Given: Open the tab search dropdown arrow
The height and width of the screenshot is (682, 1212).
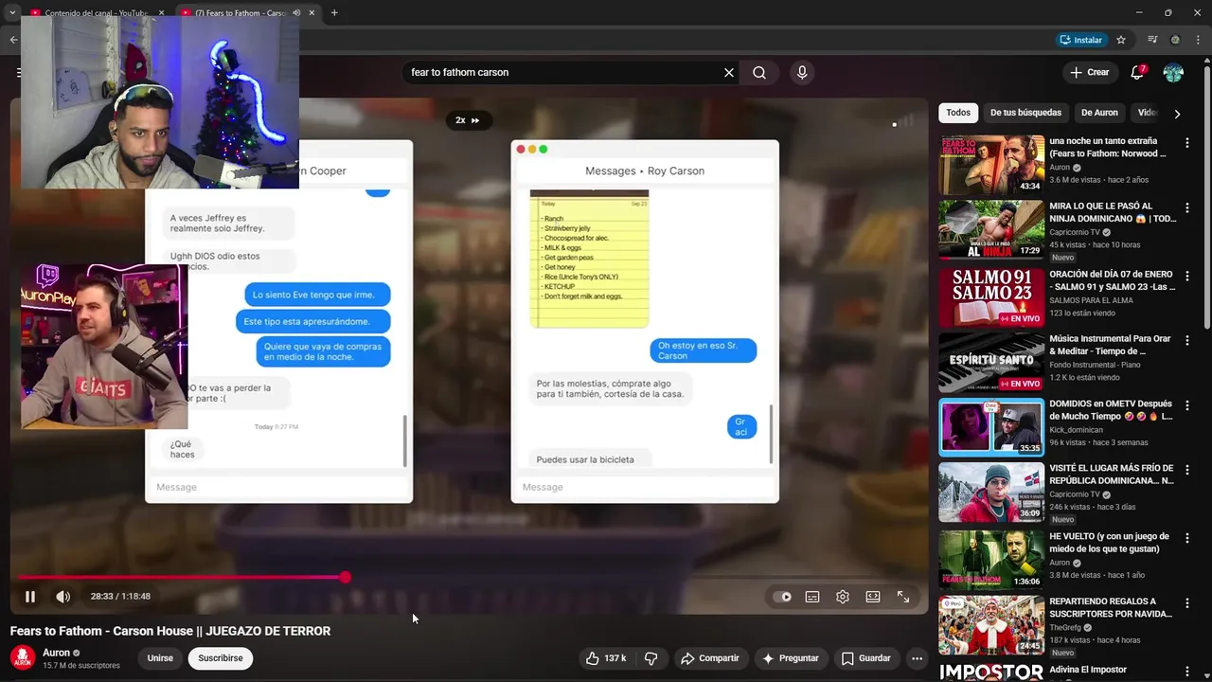Looking at the screenshot, I should tap(12, 13).
